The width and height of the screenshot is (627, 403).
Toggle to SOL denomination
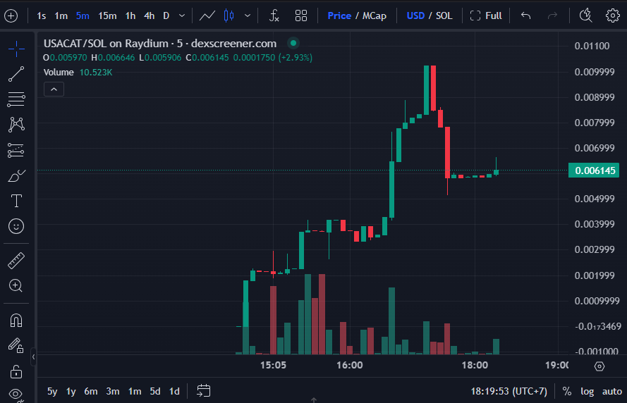444,16
